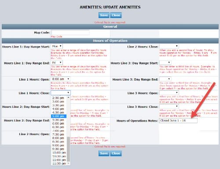The height and width of the screenshot is (169, 220).
Task: Open Hours Line 3 Day Range End dropdown
Action: pyautogui.click(x=165, y=79)
